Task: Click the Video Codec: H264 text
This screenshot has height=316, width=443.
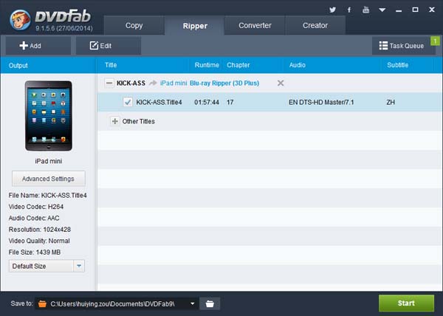Action: (36, 207)
